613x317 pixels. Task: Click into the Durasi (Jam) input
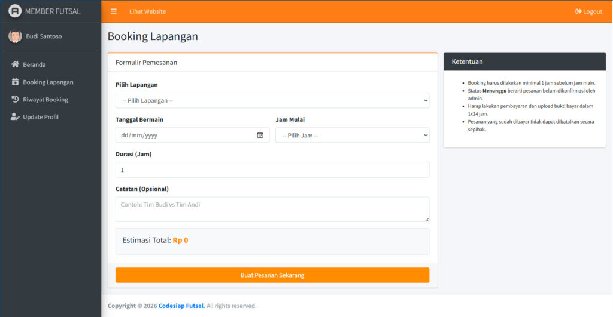coord(272,170)
